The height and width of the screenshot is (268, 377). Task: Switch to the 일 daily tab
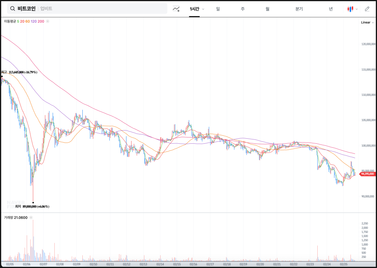[x=218, y=9]
